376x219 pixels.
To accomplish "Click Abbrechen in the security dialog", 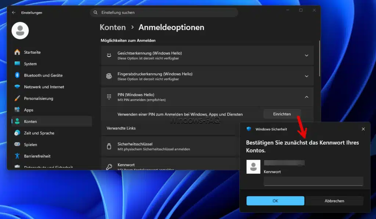I will (334, 201).
